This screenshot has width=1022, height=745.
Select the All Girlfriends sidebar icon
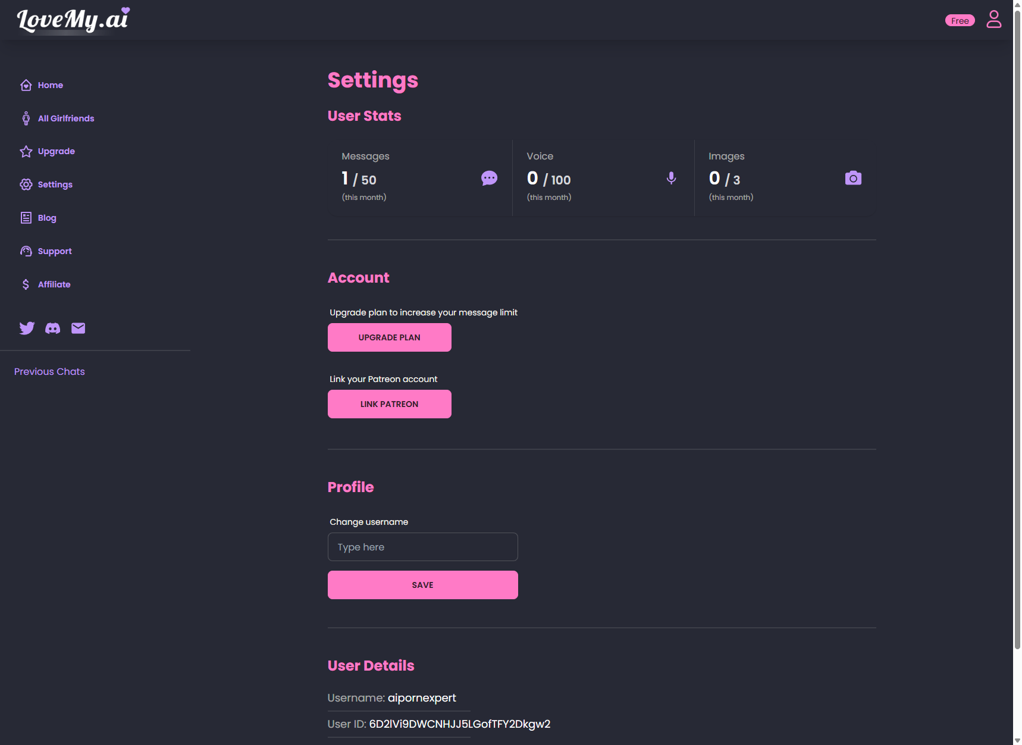[26, 118]
